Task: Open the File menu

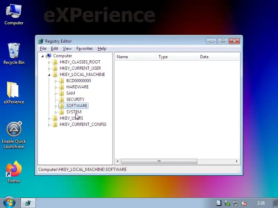Action: pos(43,49)
